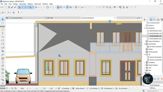The height and width of the screenshot is (92, 163).
Task: Open the 1:100 scale dropdown
Action: click(56, 88)
